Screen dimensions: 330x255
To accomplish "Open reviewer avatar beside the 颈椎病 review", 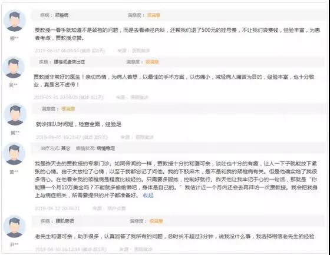I will 15,21.
